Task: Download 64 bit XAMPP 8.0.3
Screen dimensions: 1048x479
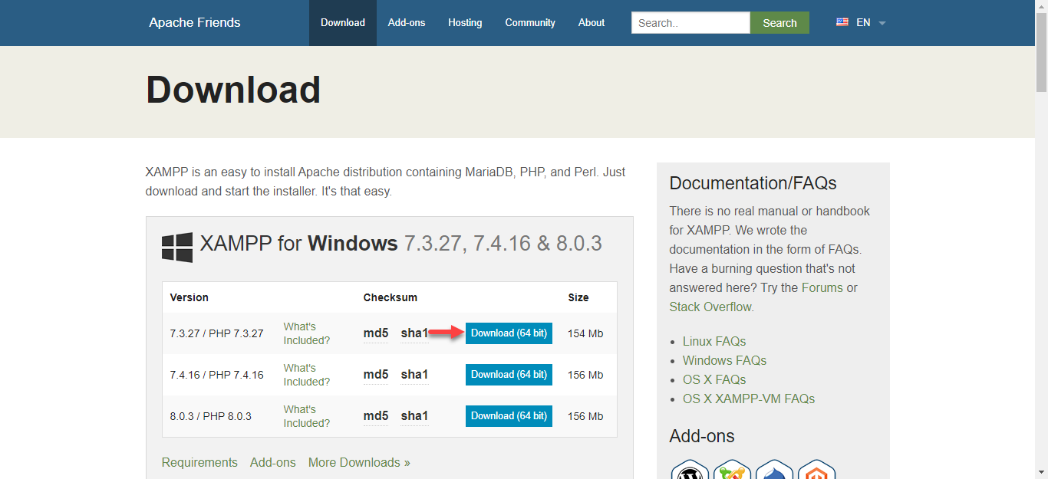Action: pyautogui.click(x=509, y=416)
